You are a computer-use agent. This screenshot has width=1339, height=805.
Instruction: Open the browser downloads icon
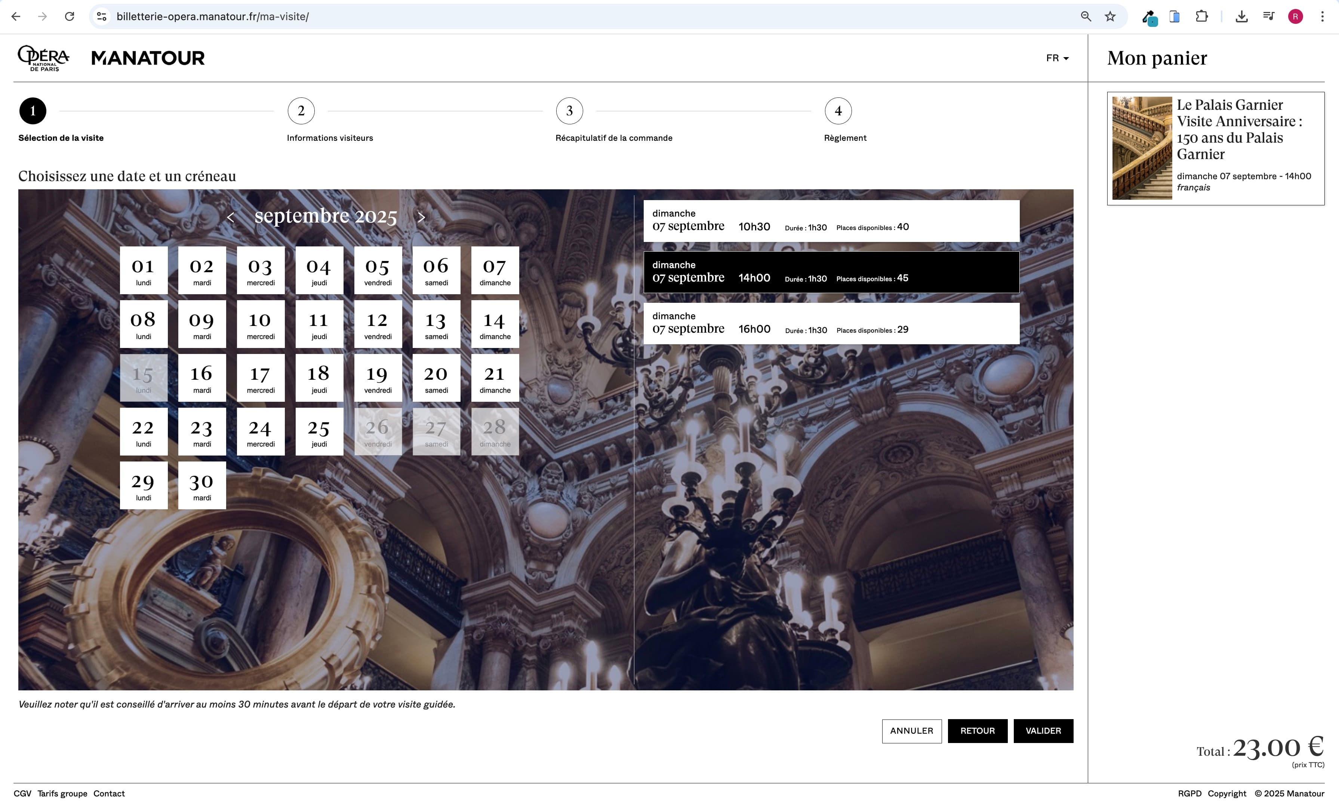1241,16
